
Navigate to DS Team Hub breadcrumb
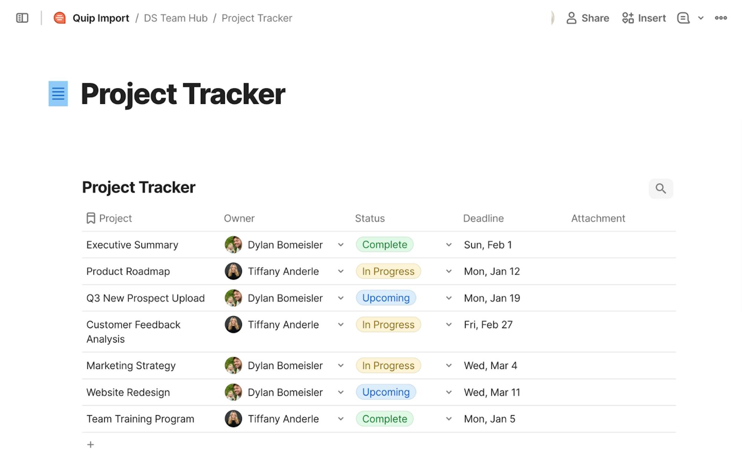click(x=175, y=18)
